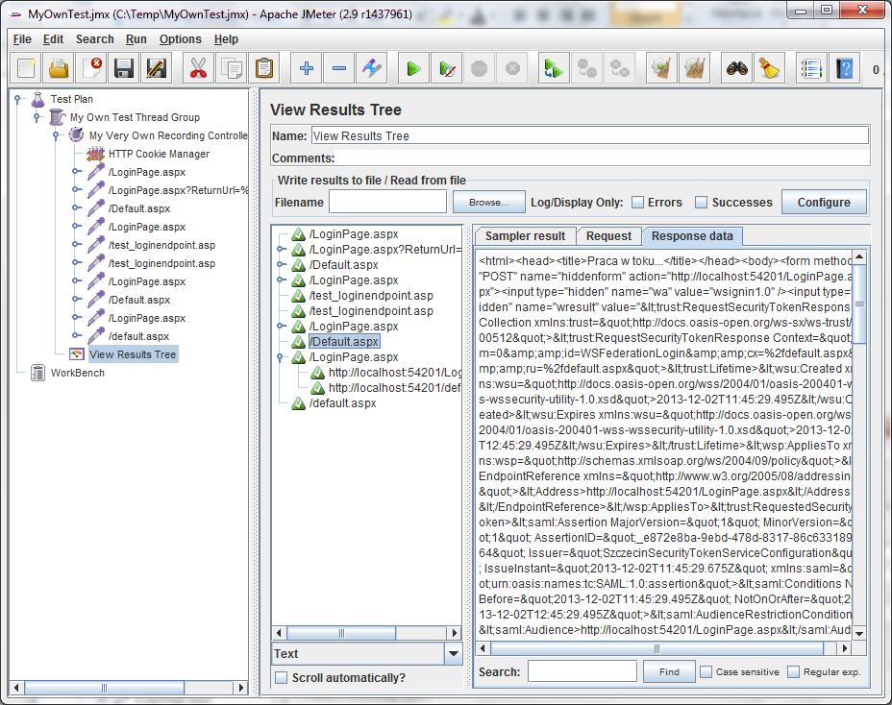Screen dimensions: 892x705
Task: Click the grey Shutdown icon
Action: [x=512, y=69]
